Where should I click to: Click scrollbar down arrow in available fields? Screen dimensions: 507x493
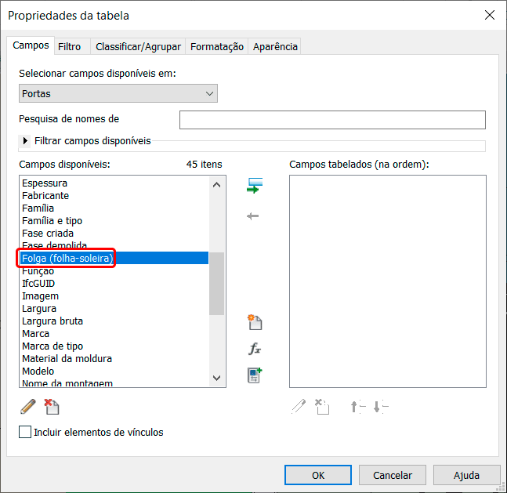tap(217, 379)
